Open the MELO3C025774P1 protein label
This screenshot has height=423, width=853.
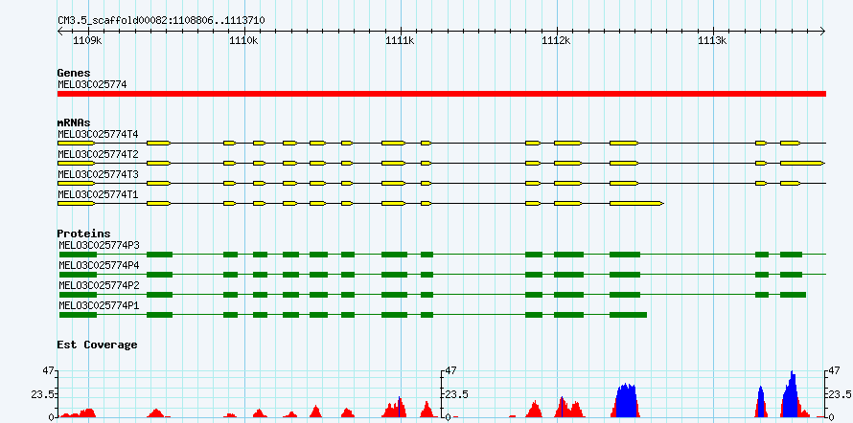pos(99,305)
